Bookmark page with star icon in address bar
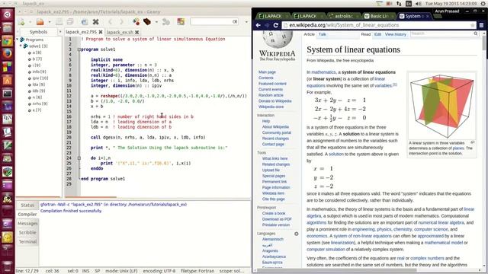The width and height of the screenshot is (488, 274). [473, 25]
